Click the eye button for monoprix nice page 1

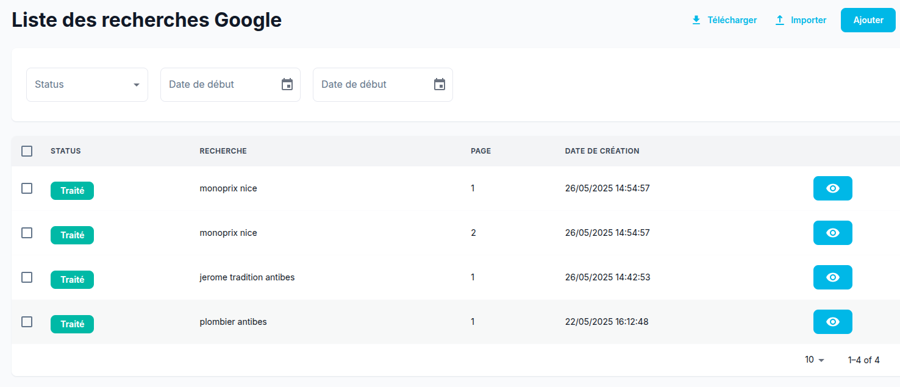click(832, 188)
